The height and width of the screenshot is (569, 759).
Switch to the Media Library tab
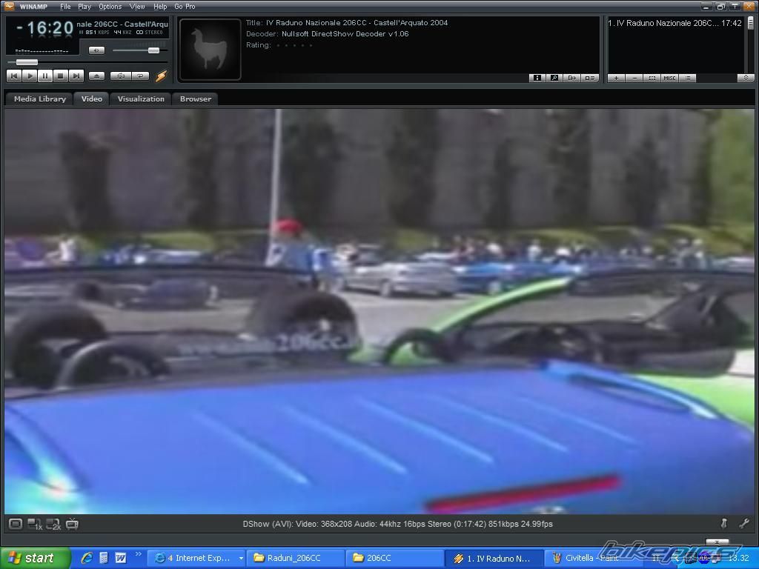[x=40, y=99]
